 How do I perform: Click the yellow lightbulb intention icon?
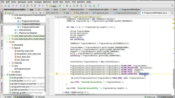pos(57,73)
